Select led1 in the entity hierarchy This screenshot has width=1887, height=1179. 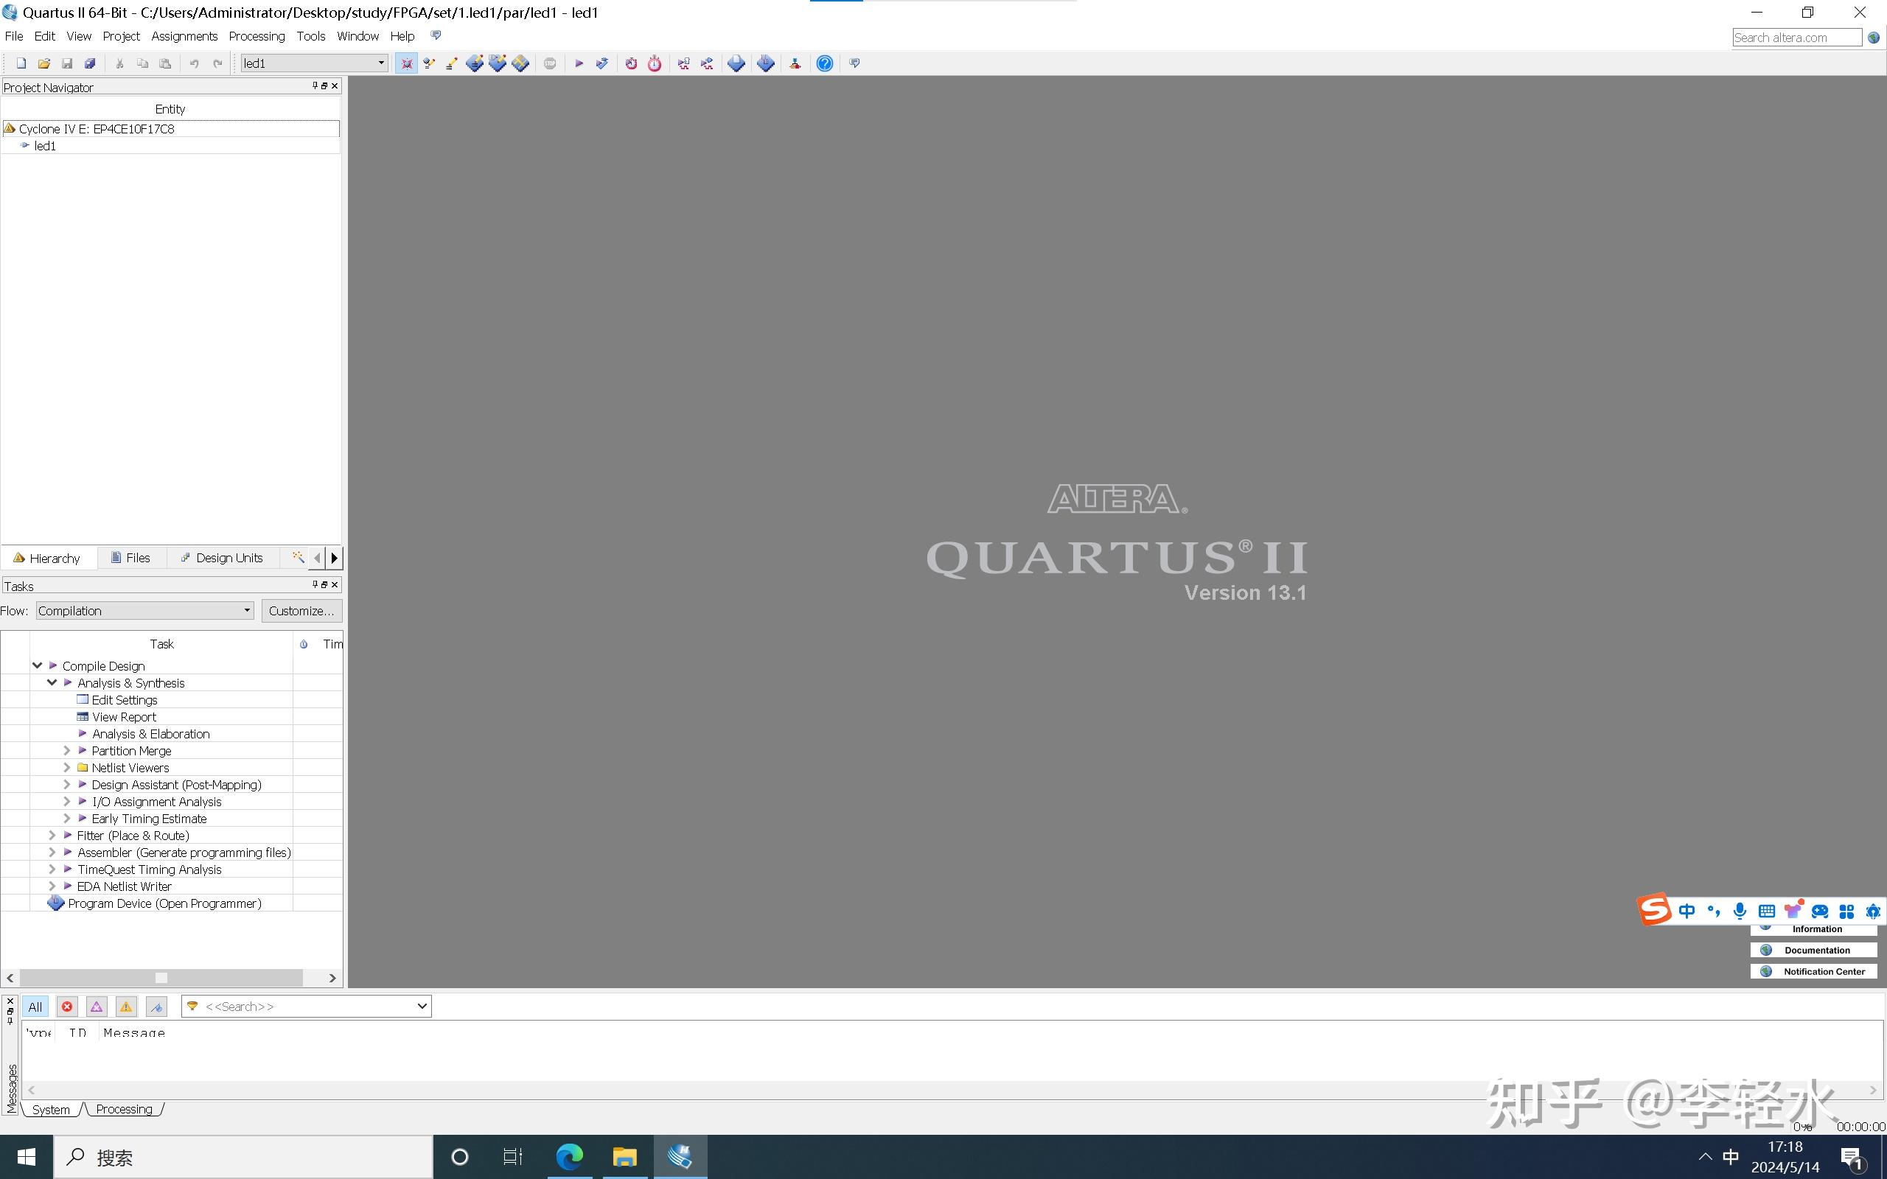[44, 146]
